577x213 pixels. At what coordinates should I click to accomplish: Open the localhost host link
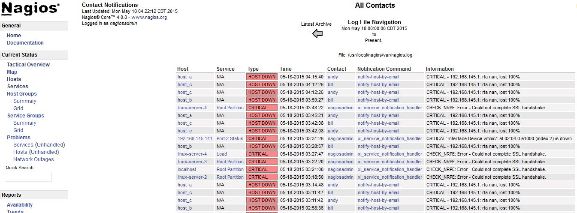[187, 169]
